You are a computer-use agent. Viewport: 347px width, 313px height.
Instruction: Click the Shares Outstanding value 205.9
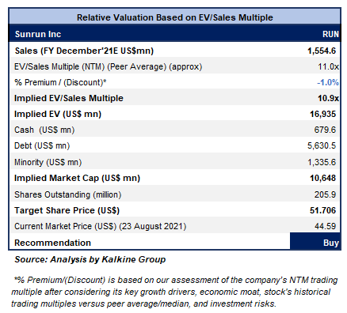(x=325, y=194)
